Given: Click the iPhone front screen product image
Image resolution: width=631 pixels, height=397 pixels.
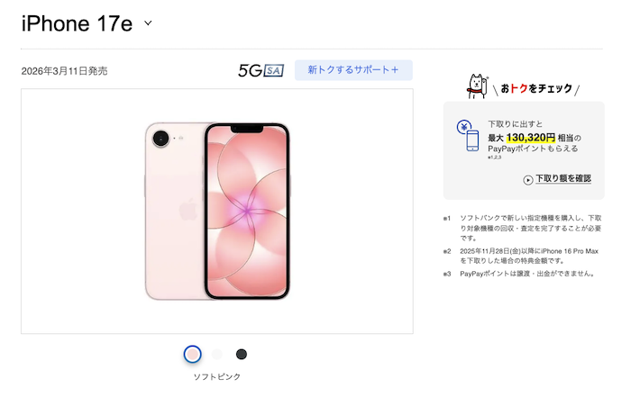Looking at the screenshot, I should [247, 212].
